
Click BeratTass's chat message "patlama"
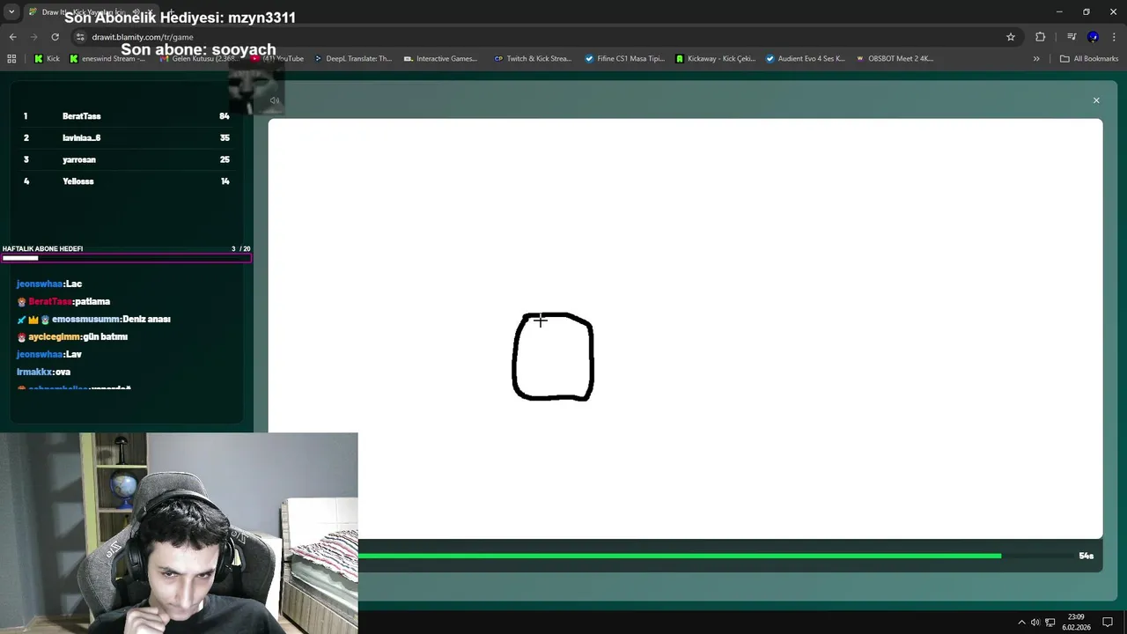click(63, 301)
